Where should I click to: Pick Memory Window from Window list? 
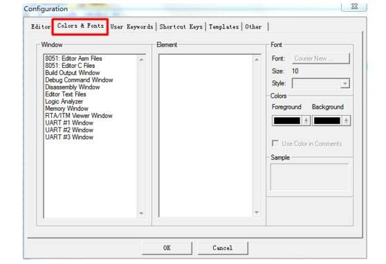[x=66, y=109]
